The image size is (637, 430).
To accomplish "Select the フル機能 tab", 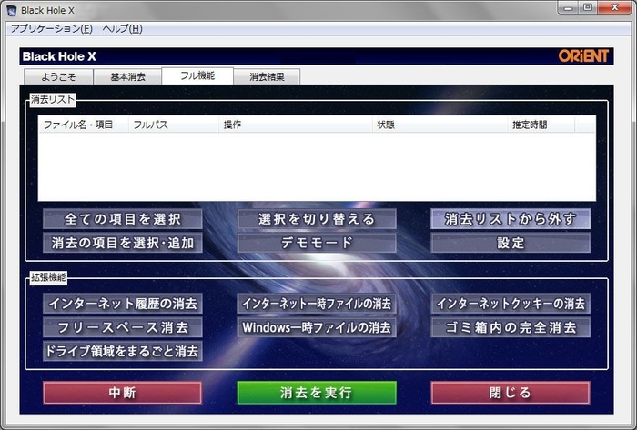I will click(x=197, y=75).
